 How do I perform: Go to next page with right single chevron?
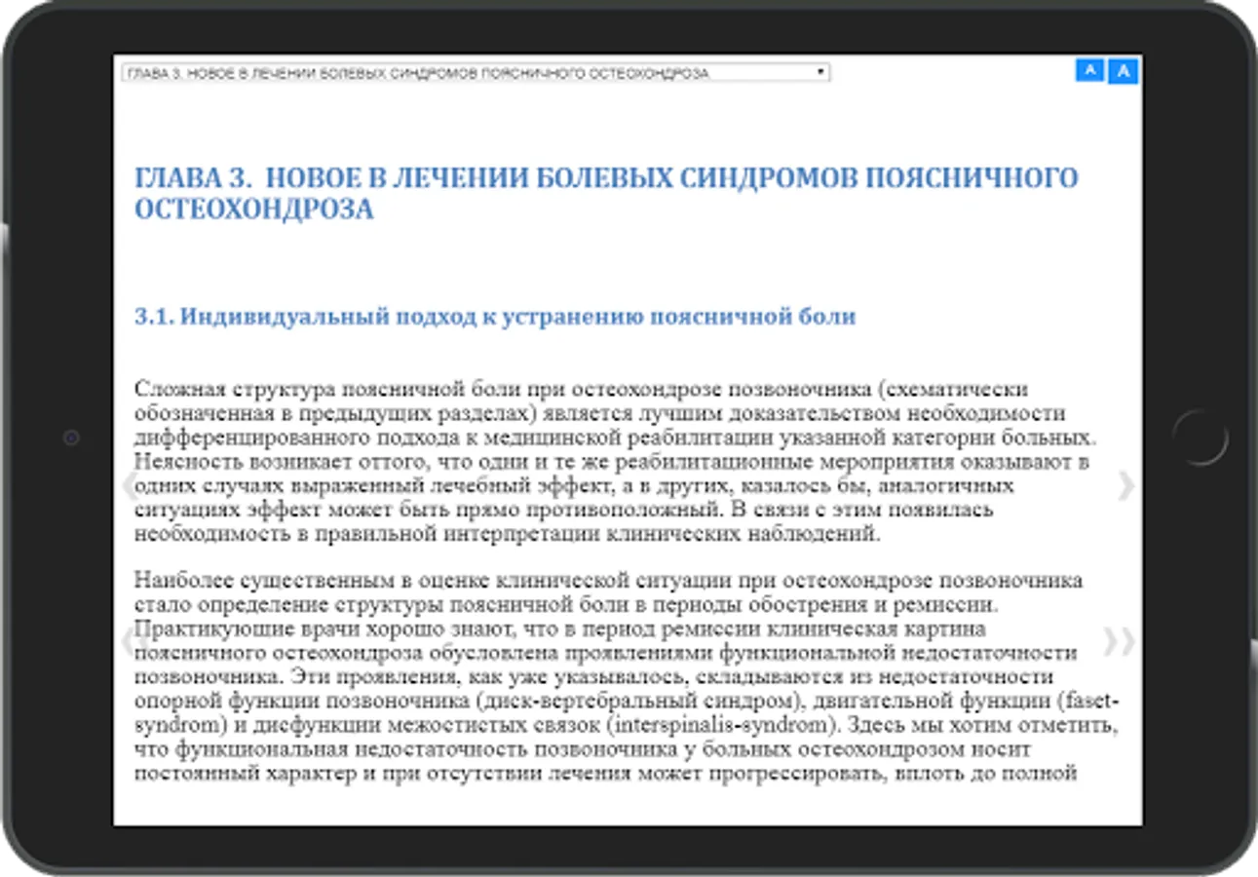tap(1125, 485)
